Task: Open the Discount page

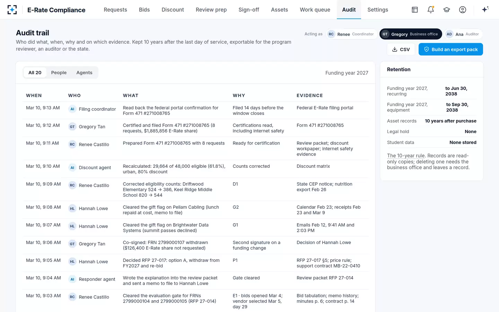Action: pos(173,10)
